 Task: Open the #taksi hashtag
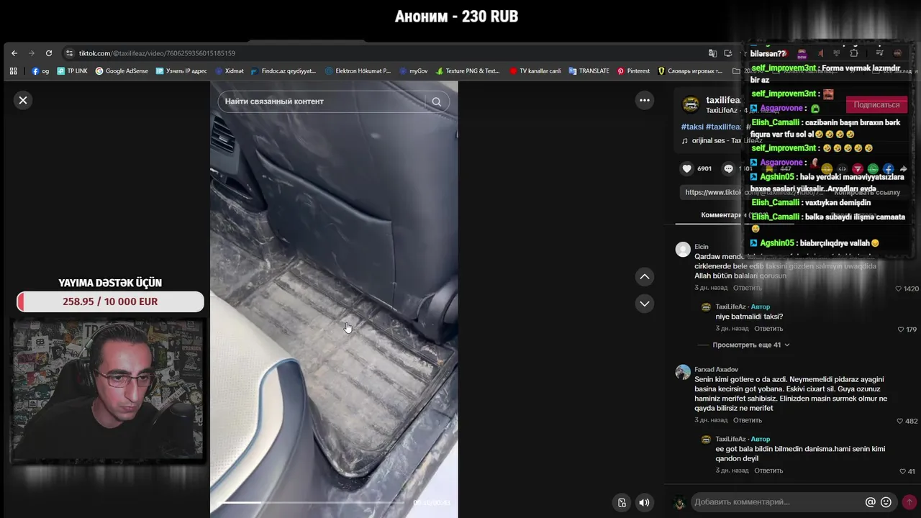(692, 127)
